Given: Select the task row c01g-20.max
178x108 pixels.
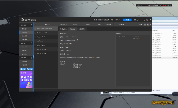Looking at the screenshot, I should [x=46, y=45].
